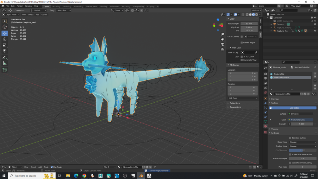This screenshot has height=179, width=318.
Task: Enable Render Region checkbox
Action: (x=241, y=43)
